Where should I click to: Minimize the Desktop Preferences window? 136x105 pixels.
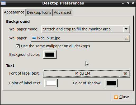(123, 3)
